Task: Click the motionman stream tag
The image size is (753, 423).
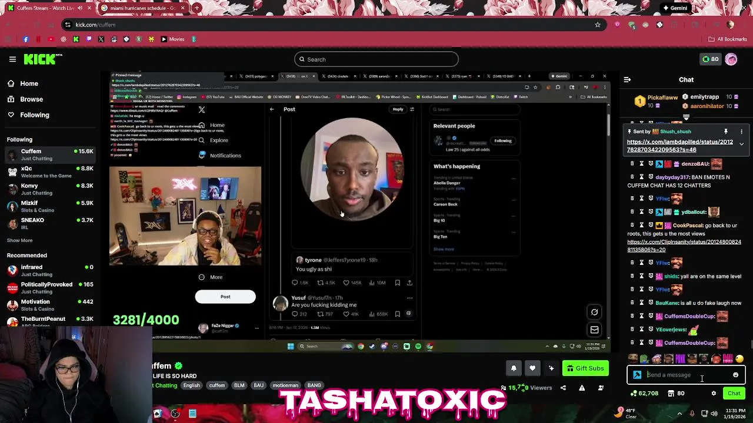Action: [x=285, y=385]
